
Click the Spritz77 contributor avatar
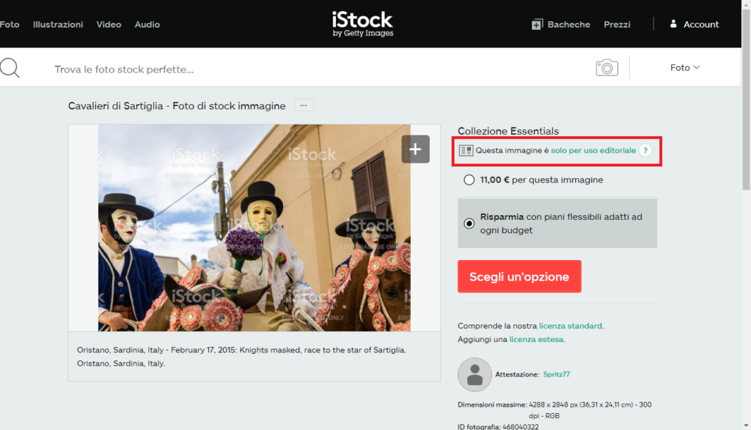(x=475, y=374)
